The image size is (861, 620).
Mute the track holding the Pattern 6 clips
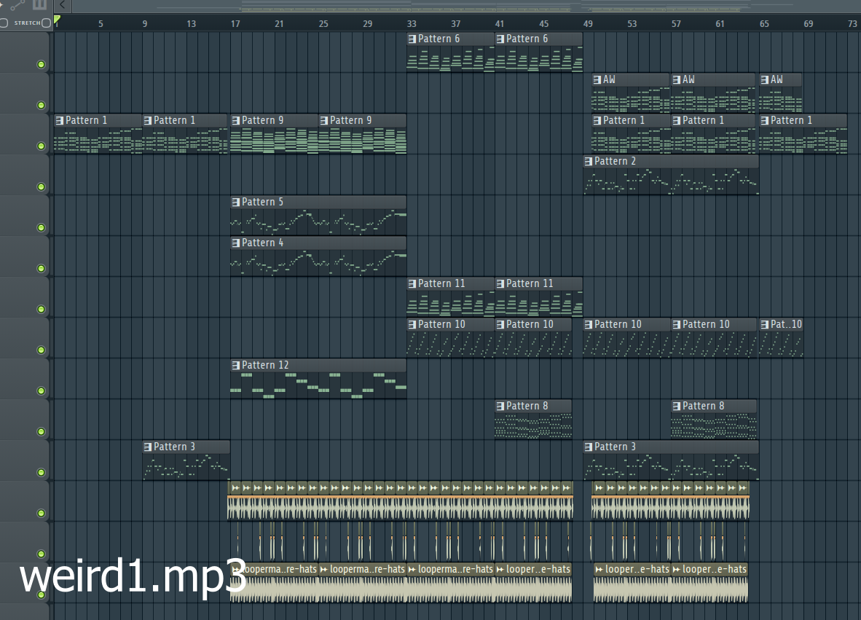click(42, 64)
